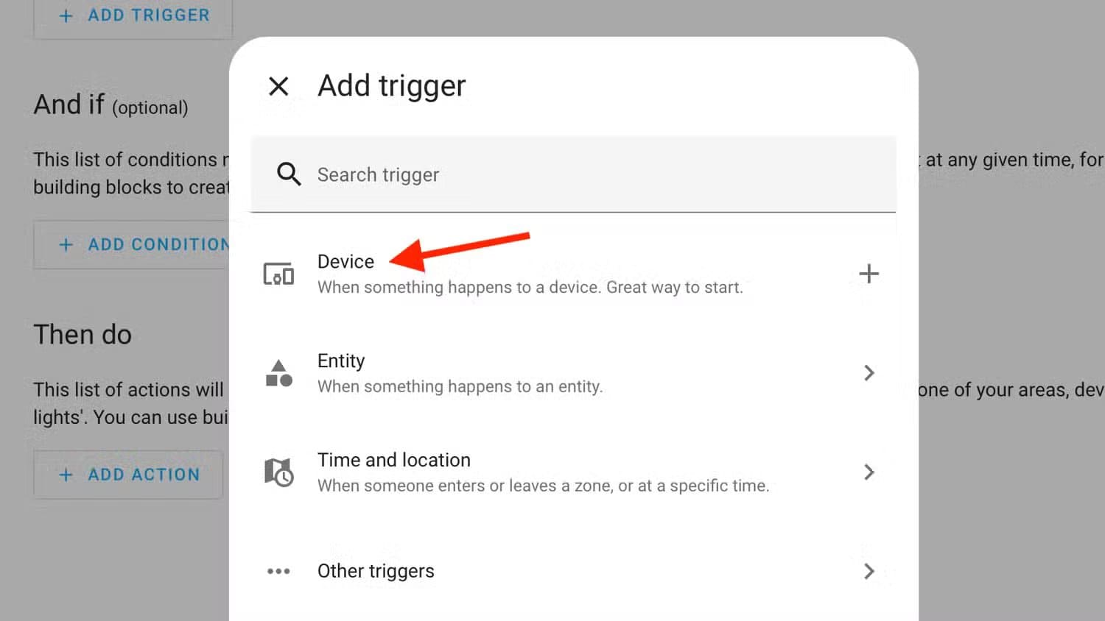Click Add Trigger button in background page
Viewport: 1105px width, 621px height.
pos(133,15)
